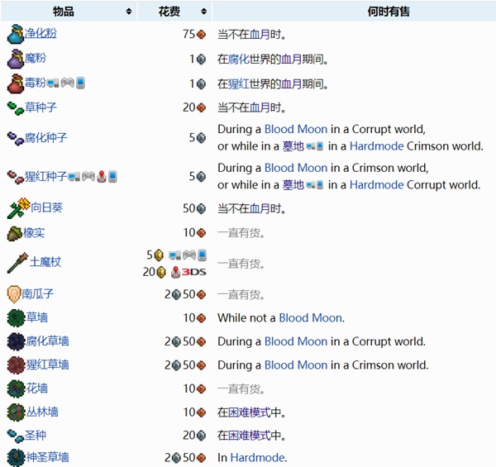Follow Blood Moon link in 腐化种子 row
Viewport: 496px width, 467px height.
(x=296, y=129)
